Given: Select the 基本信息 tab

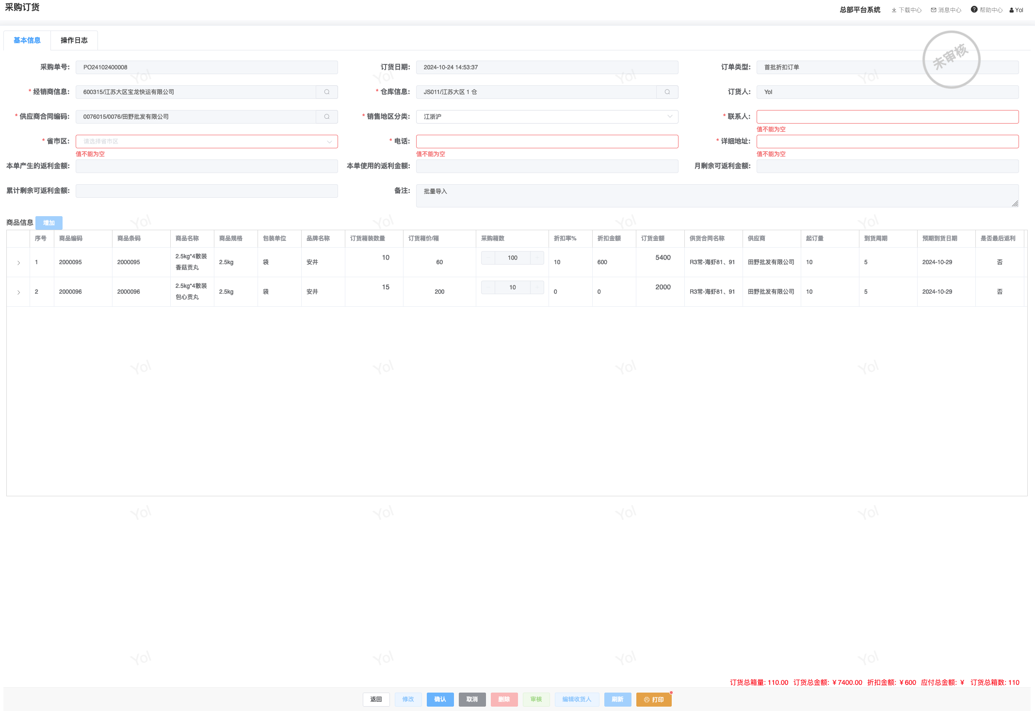Looking at the screenshot, I should (27, 40).
